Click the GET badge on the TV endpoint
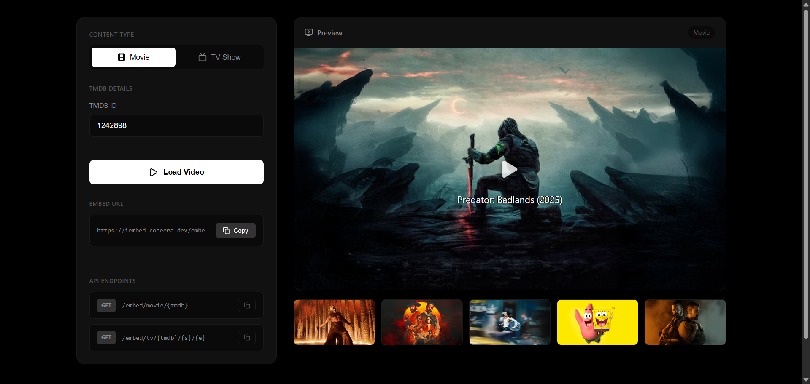 [106, 337]
